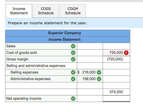Click the 'Selling and administrative expenses:' row label

tap(36, 66)
